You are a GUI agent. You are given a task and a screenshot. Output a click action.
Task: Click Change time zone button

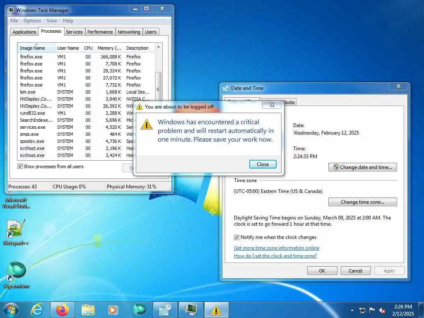tap(363, 202)
